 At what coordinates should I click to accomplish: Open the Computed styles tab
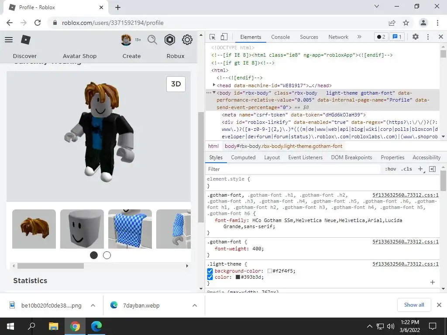[x=243, y=157]
